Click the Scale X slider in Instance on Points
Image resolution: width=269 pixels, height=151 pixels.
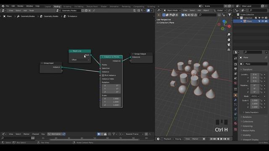pos(111,99)
